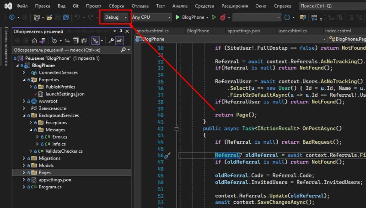Click the green Start BlogPhone play icon

[x=178, y=17]
